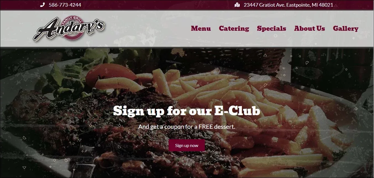Open the About Us page
This screenshot has height=178, width=374.
coord(310,29)
